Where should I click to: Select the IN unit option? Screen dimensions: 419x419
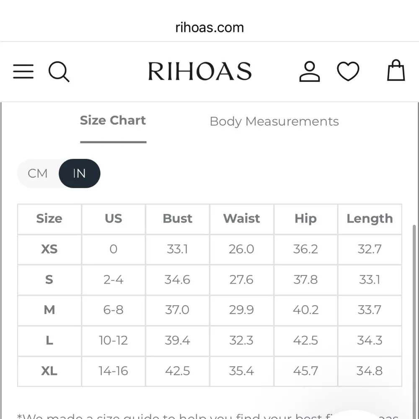pos(79,173)
